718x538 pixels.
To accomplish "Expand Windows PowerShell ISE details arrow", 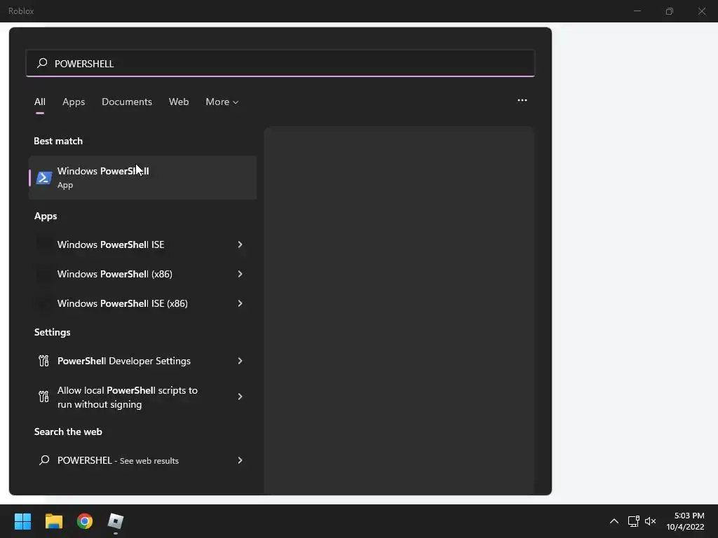I will coord(240,244).
